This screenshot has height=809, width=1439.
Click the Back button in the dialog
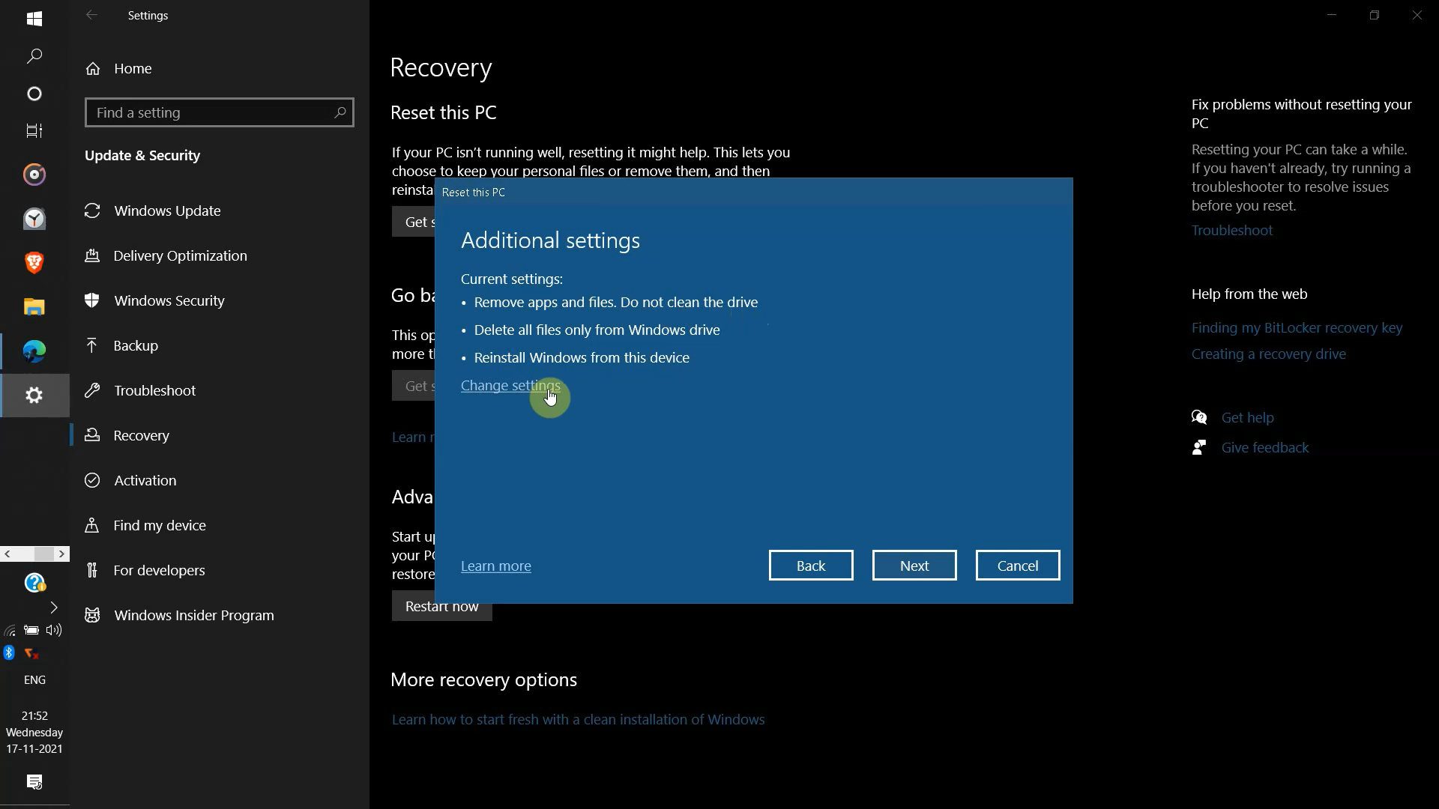point(810,566)
